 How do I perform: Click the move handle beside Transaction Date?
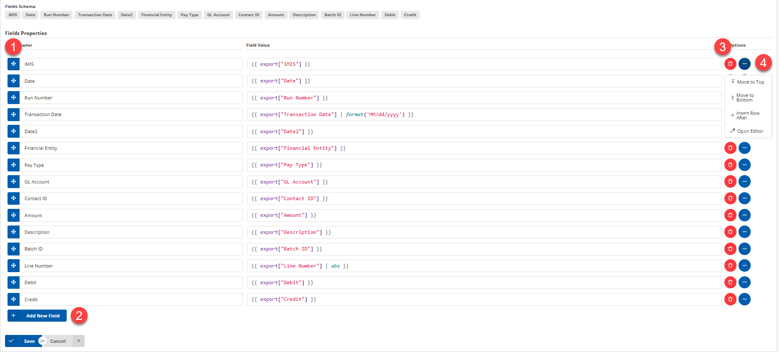click(13, 114)
